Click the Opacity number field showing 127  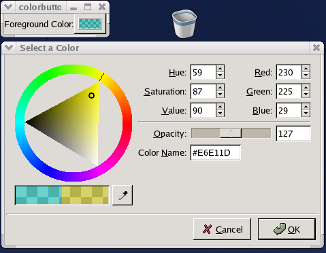pos(293,133)
